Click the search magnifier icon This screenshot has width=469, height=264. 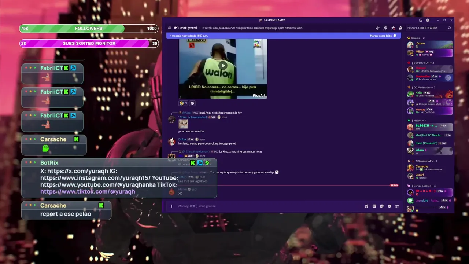450,28
